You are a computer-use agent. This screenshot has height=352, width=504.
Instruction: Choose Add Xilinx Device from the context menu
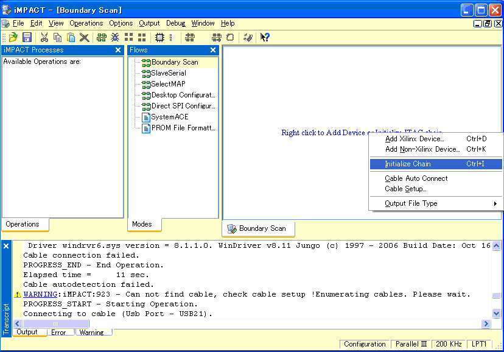point(436,139)
